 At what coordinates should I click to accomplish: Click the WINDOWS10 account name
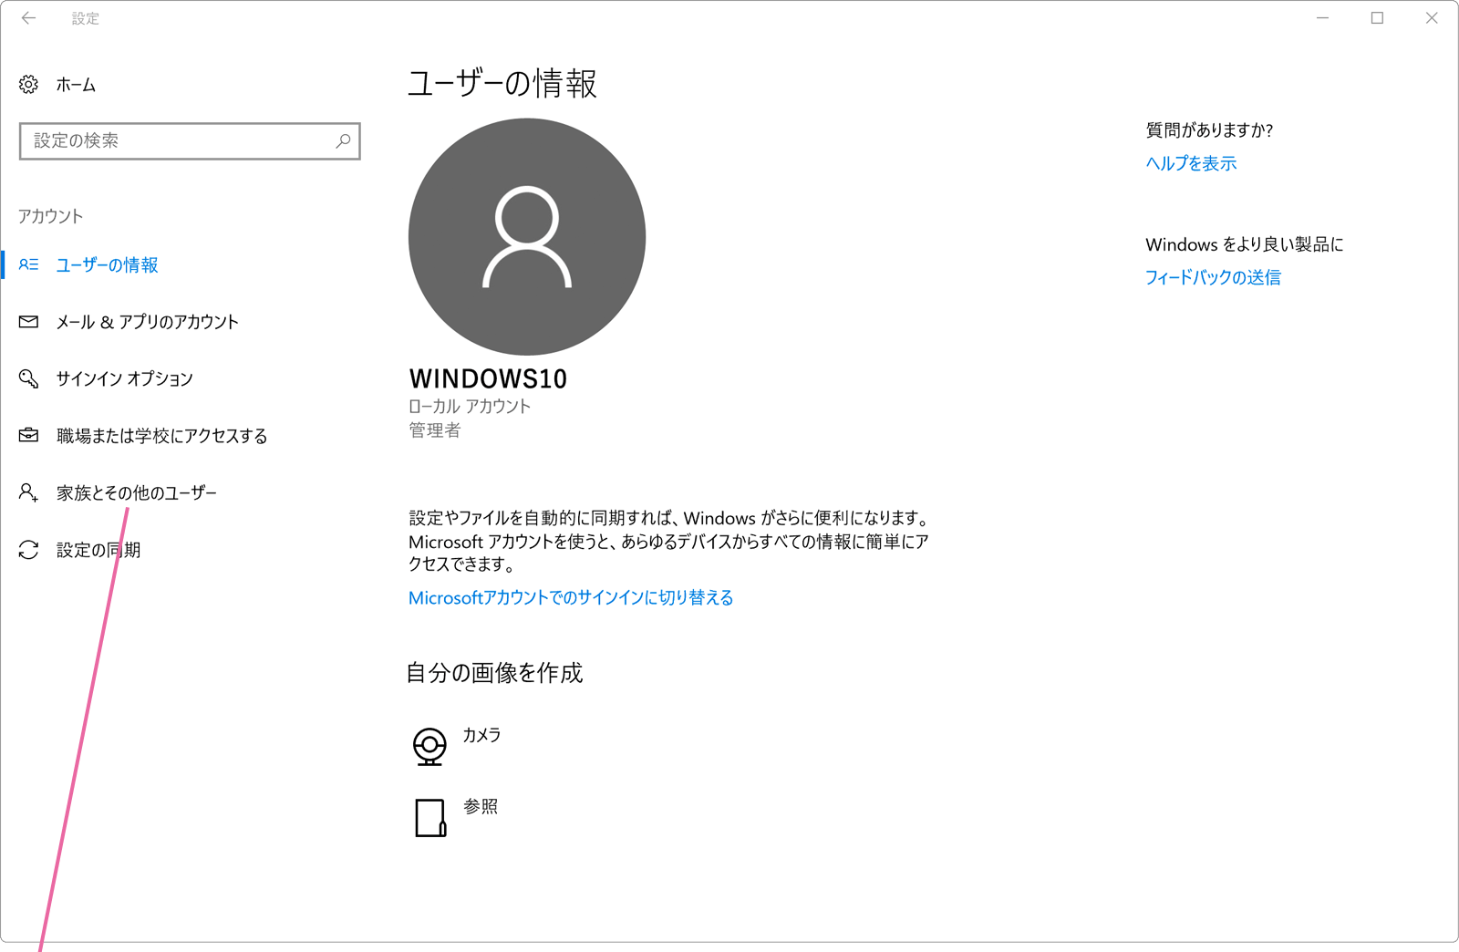point(488,378)
